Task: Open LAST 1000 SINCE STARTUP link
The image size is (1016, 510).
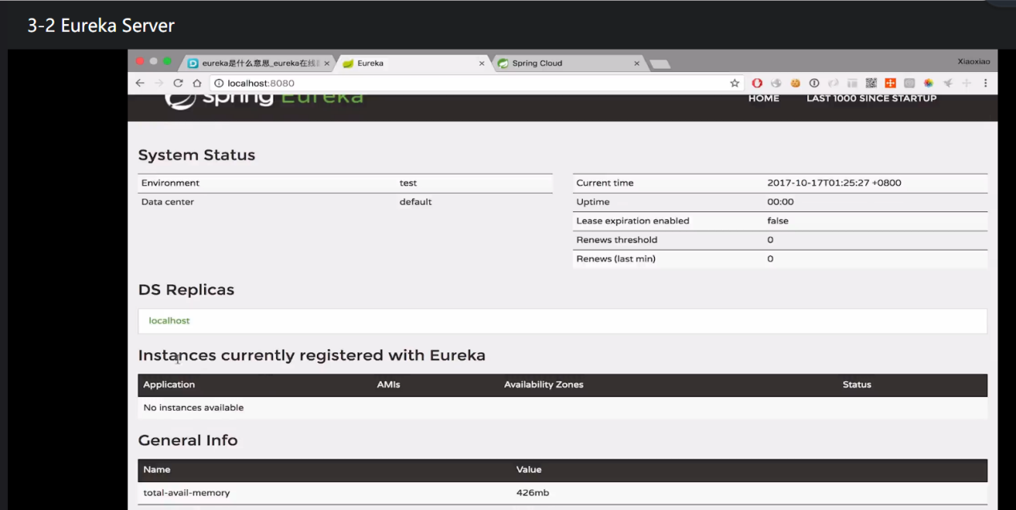Action: pos(871,98)
